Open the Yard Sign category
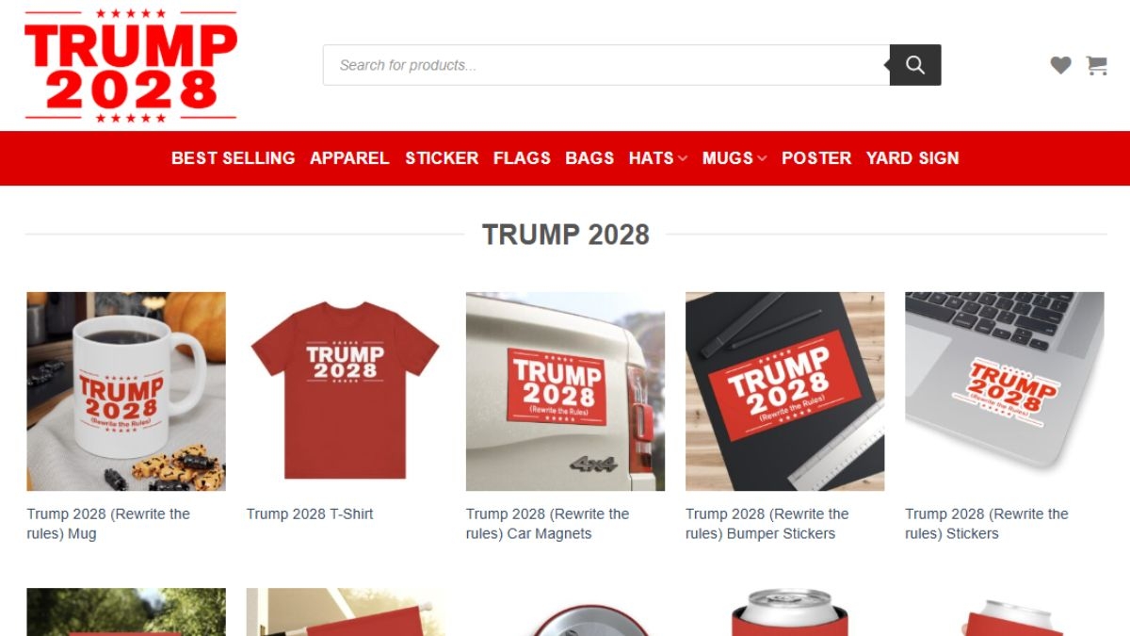Viewport: 1130px width, 636px height. [x=912, y=158]
